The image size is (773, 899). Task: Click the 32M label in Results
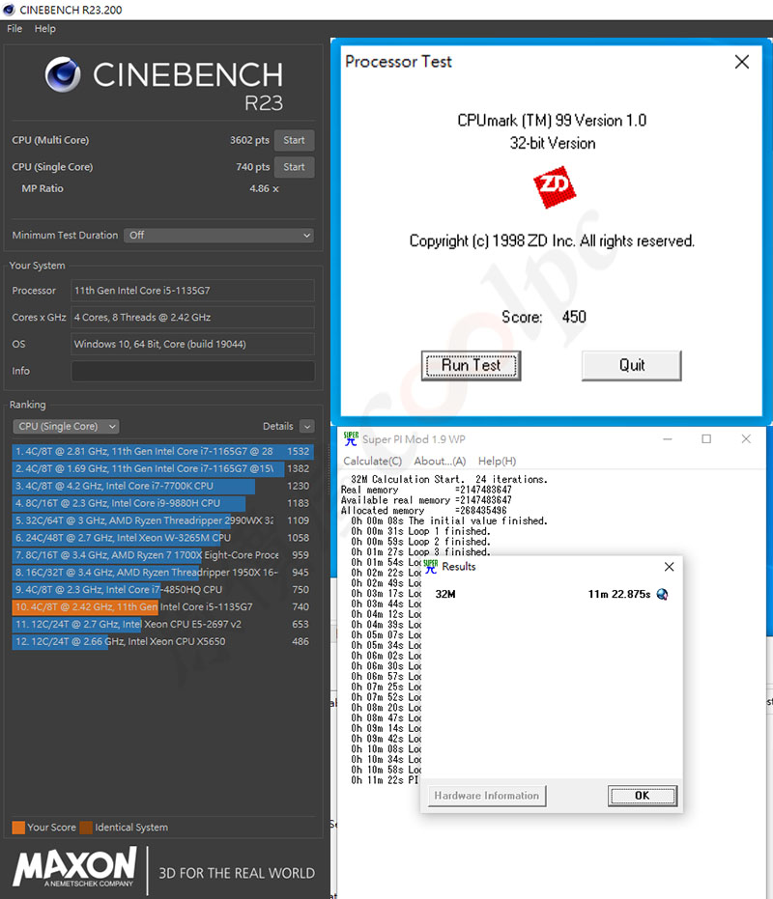(x=445, y=595)
